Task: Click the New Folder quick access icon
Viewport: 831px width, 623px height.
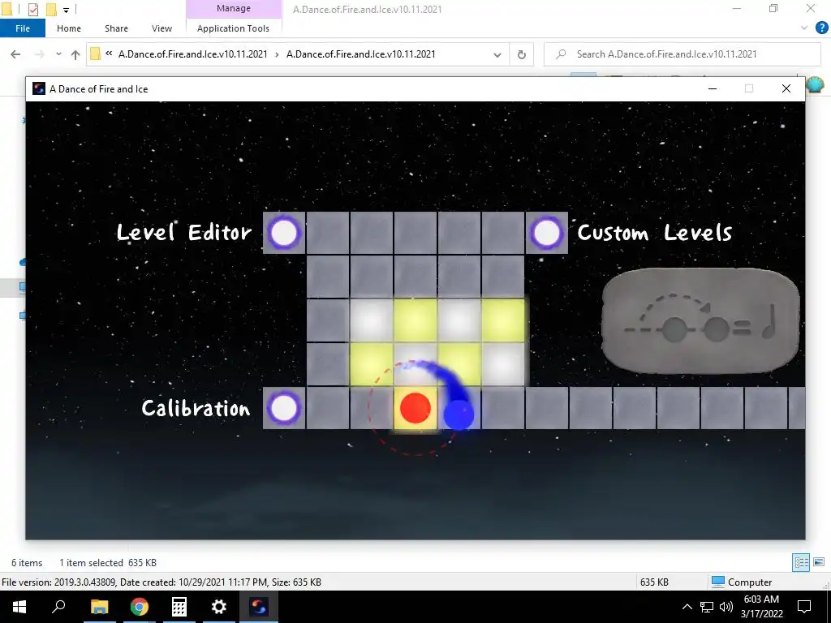Action: click(x=51, y=9)
